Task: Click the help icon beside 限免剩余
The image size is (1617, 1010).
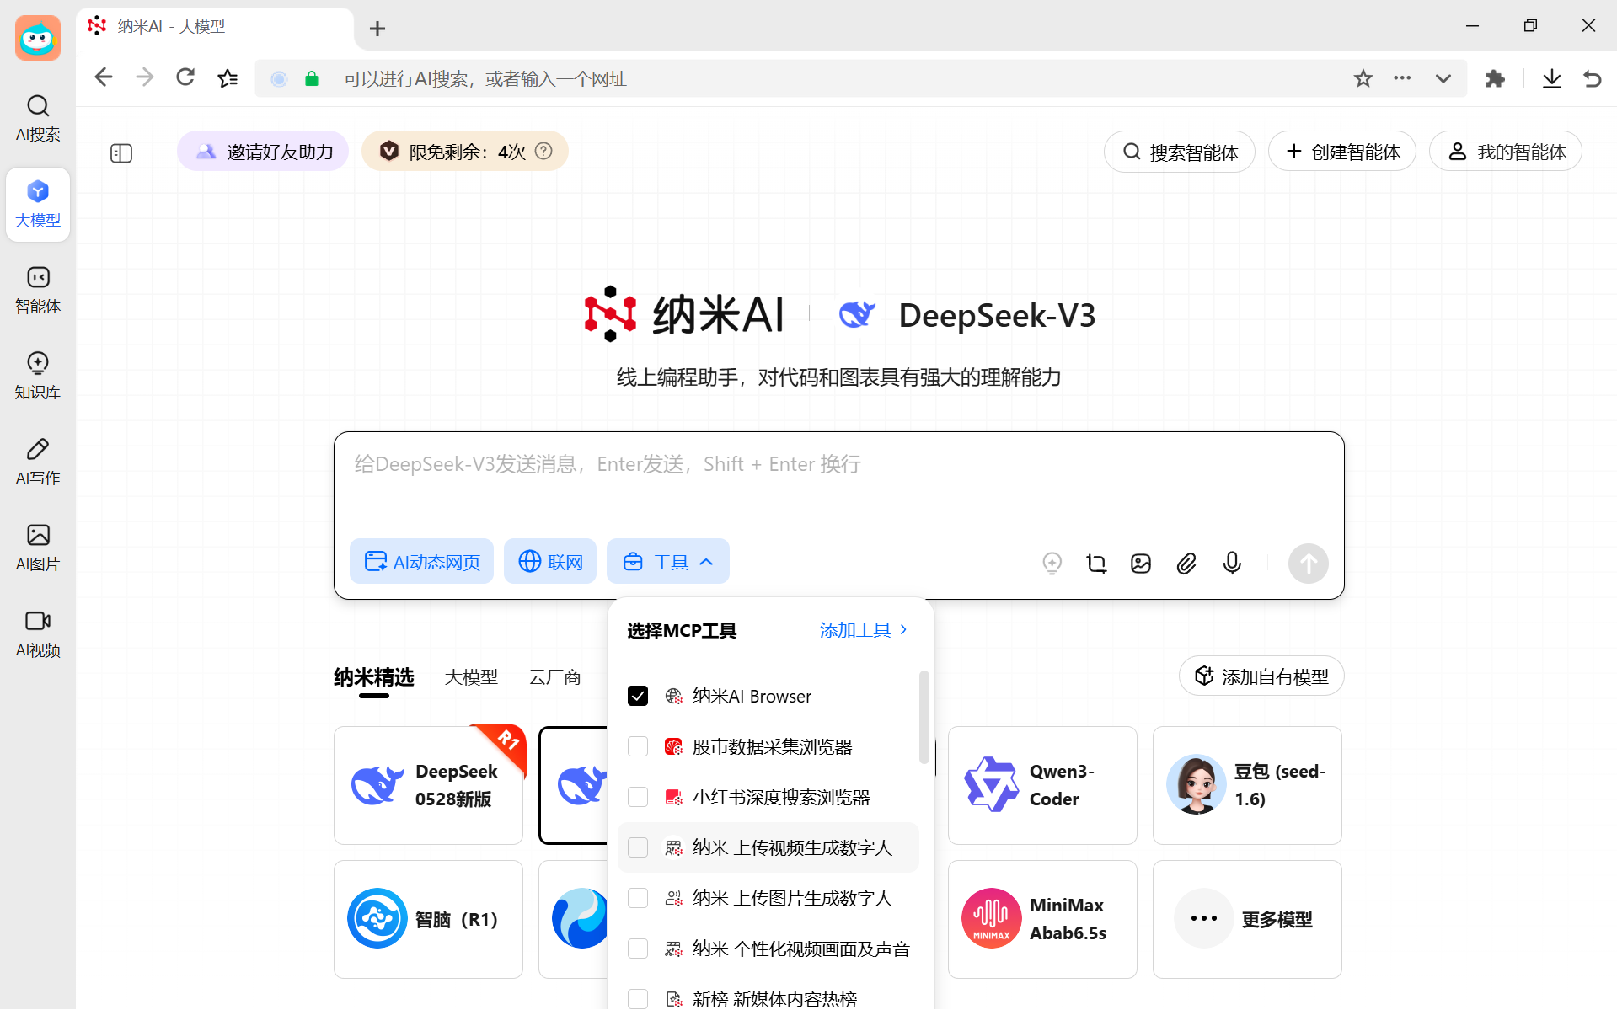Action: point(544,151)
